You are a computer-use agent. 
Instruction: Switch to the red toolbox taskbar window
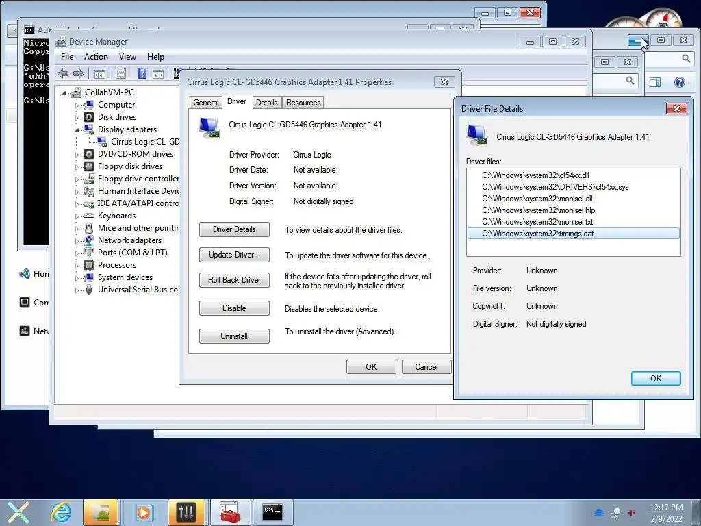pos(229,512)
